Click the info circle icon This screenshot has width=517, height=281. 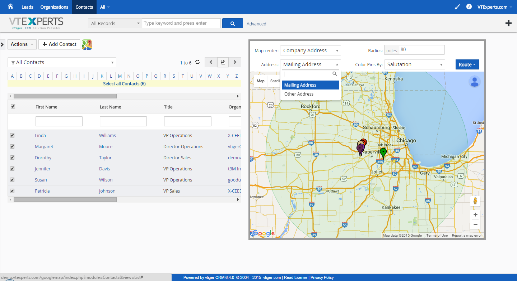(x=469, y=7)
